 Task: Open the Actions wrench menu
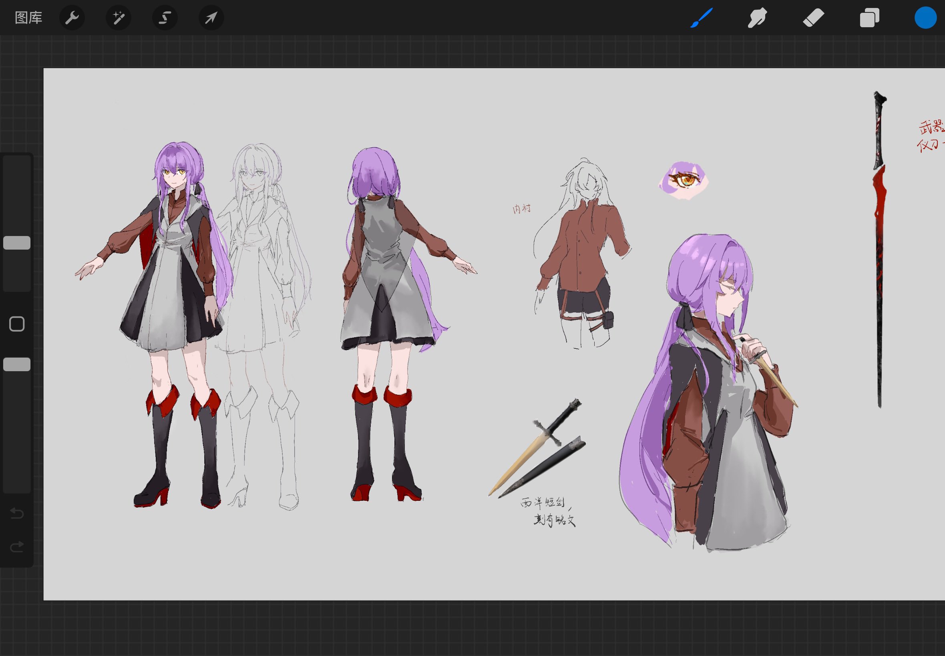click(72, 18)
